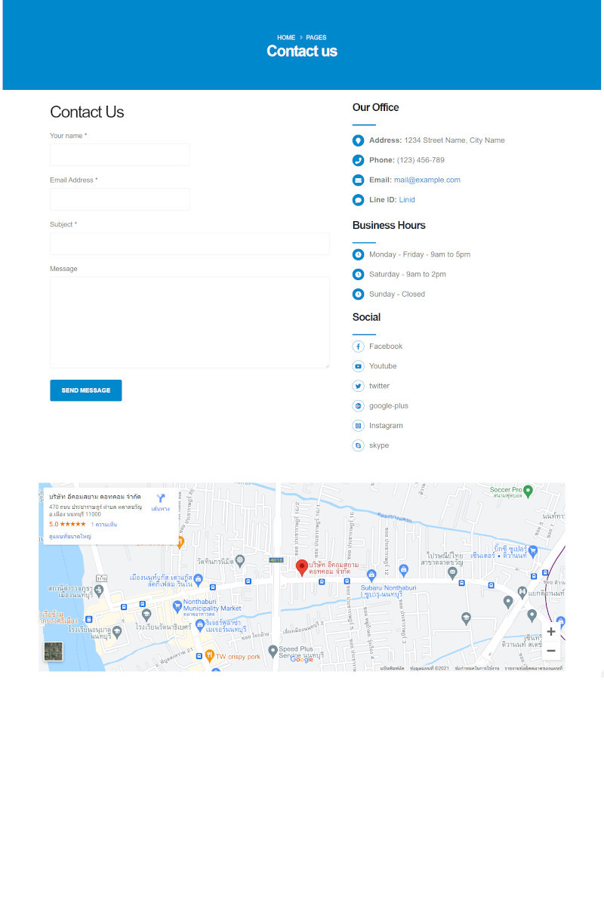Open the mail@example.com link

[x=427, y=180]
